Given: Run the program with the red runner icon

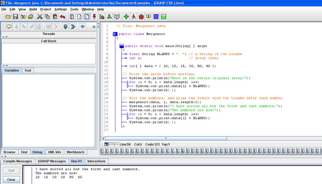Looking at the screenshot, I should pyautogui.click(x=134, y=16).
